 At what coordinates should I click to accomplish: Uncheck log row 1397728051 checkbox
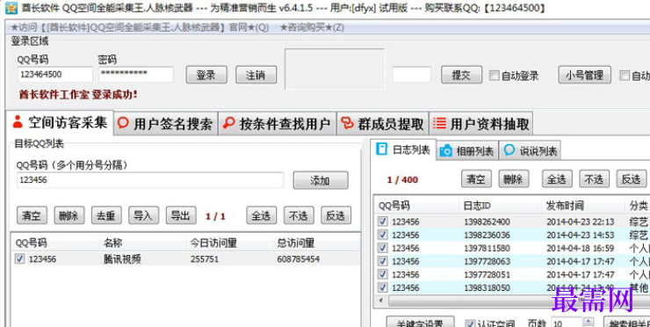[383, 274]
